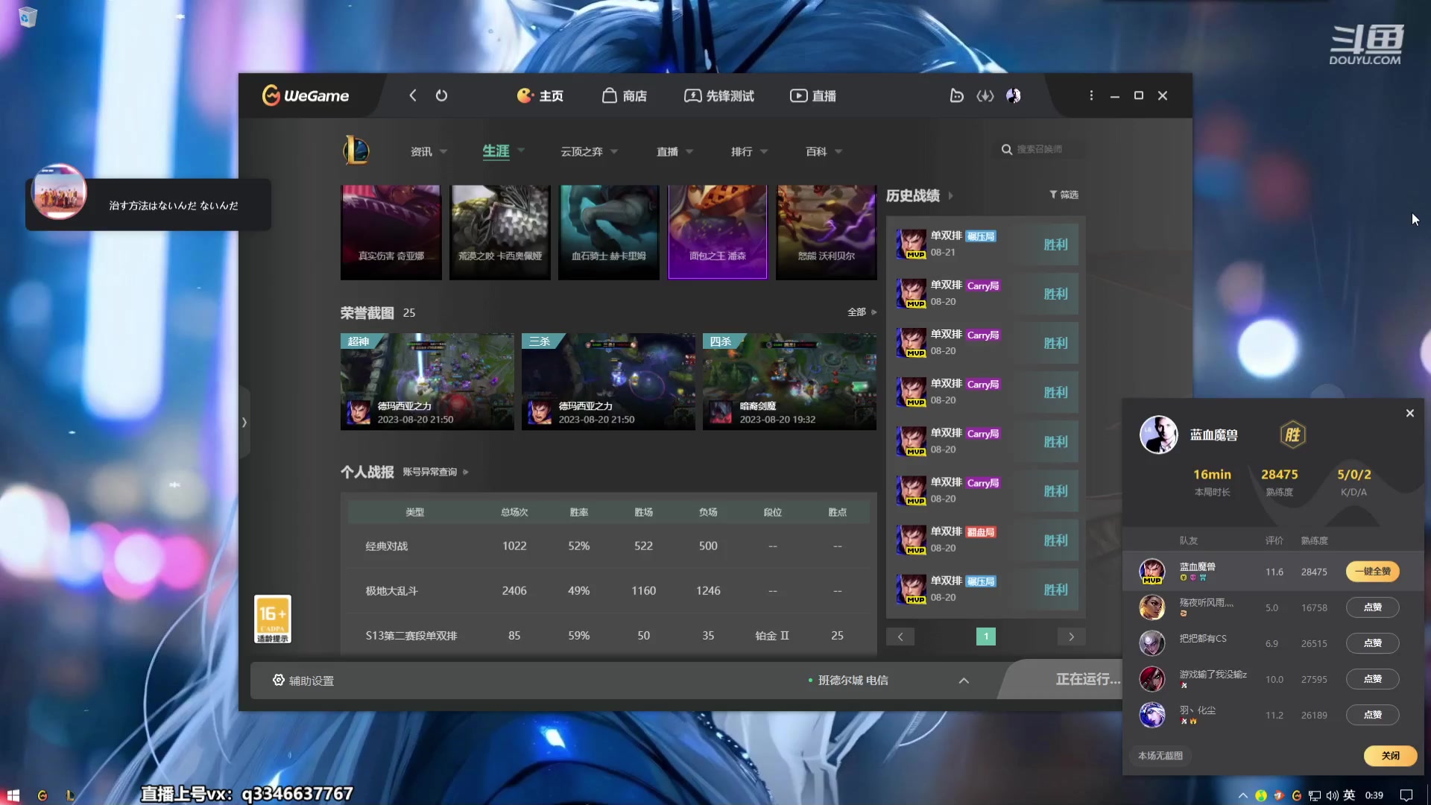This screenshot has height=805, width=1431.
Task: Click the League of Legends logo icon
Action: click(x=356, y=151)
